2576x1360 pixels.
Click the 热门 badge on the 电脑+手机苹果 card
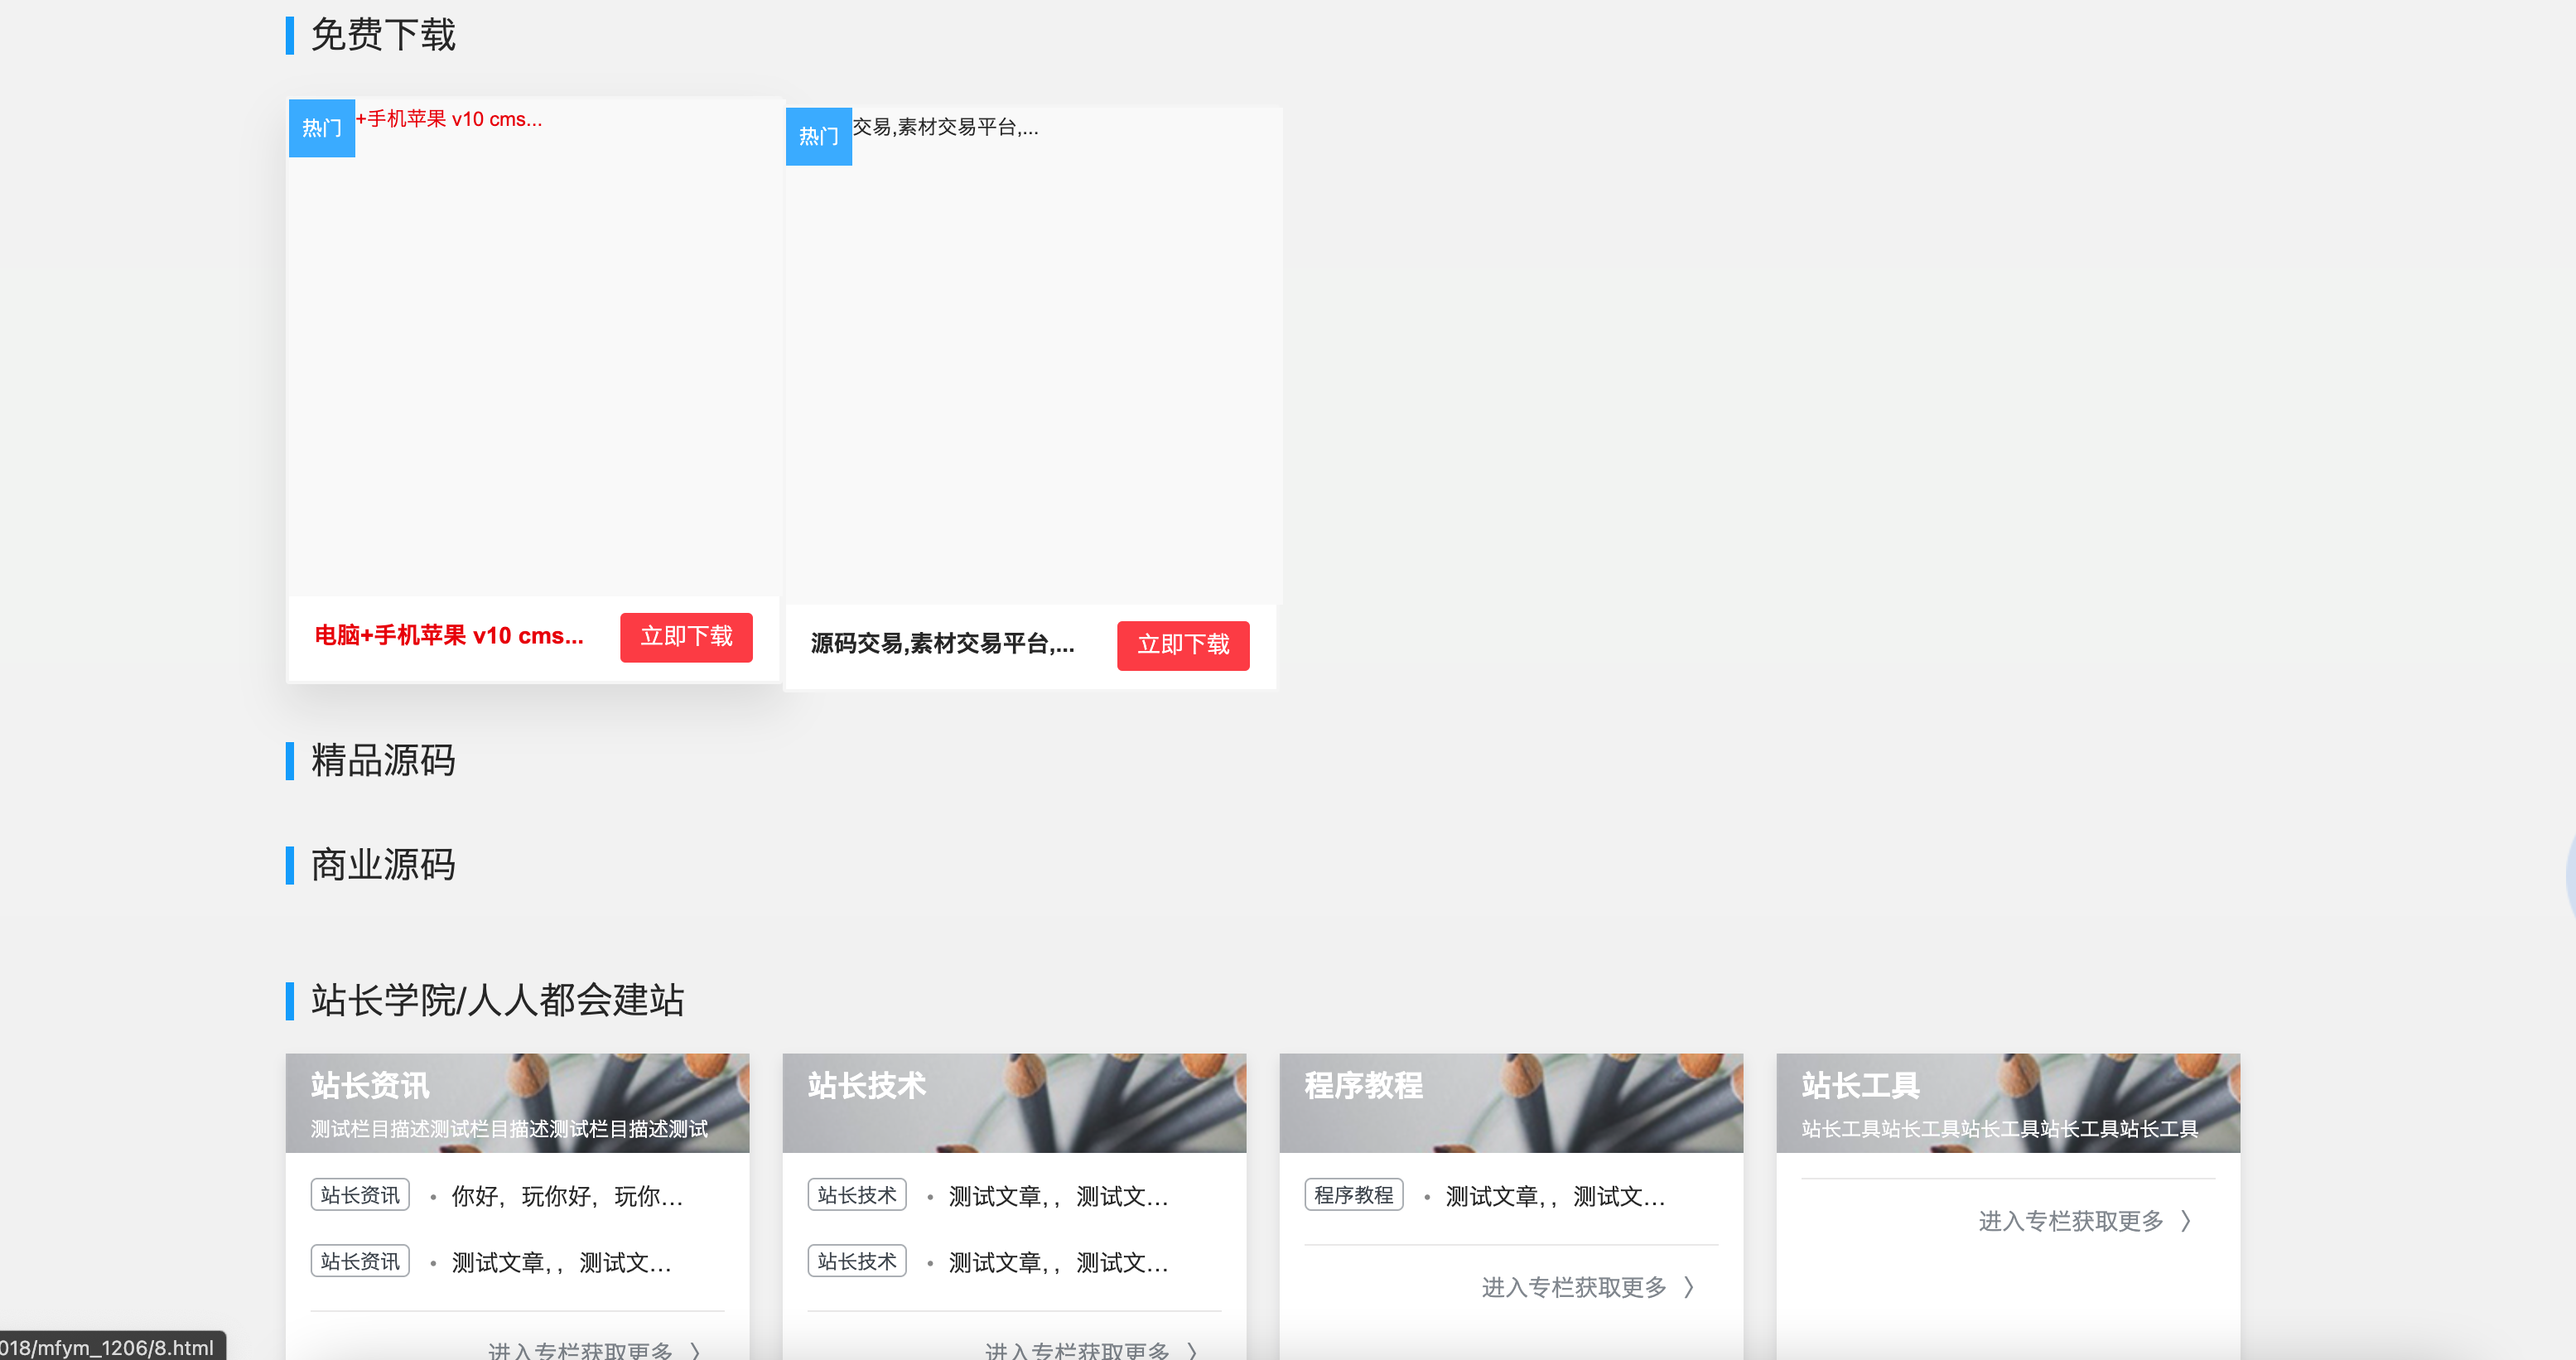click(x=322, y=128)
